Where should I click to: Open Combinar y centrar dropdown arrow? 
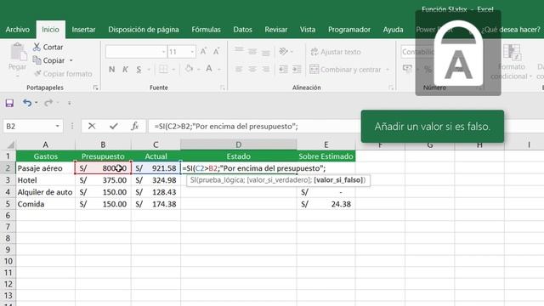[x=388, y=70]
